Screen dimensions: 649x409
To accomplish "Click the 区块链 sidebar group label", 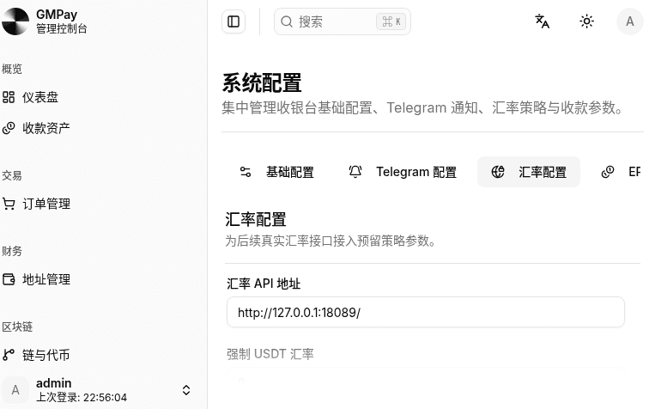I will click(x=17, y=327).
